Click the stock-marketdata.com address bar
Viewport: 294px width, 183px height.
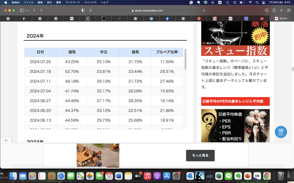tap(147, 10)
